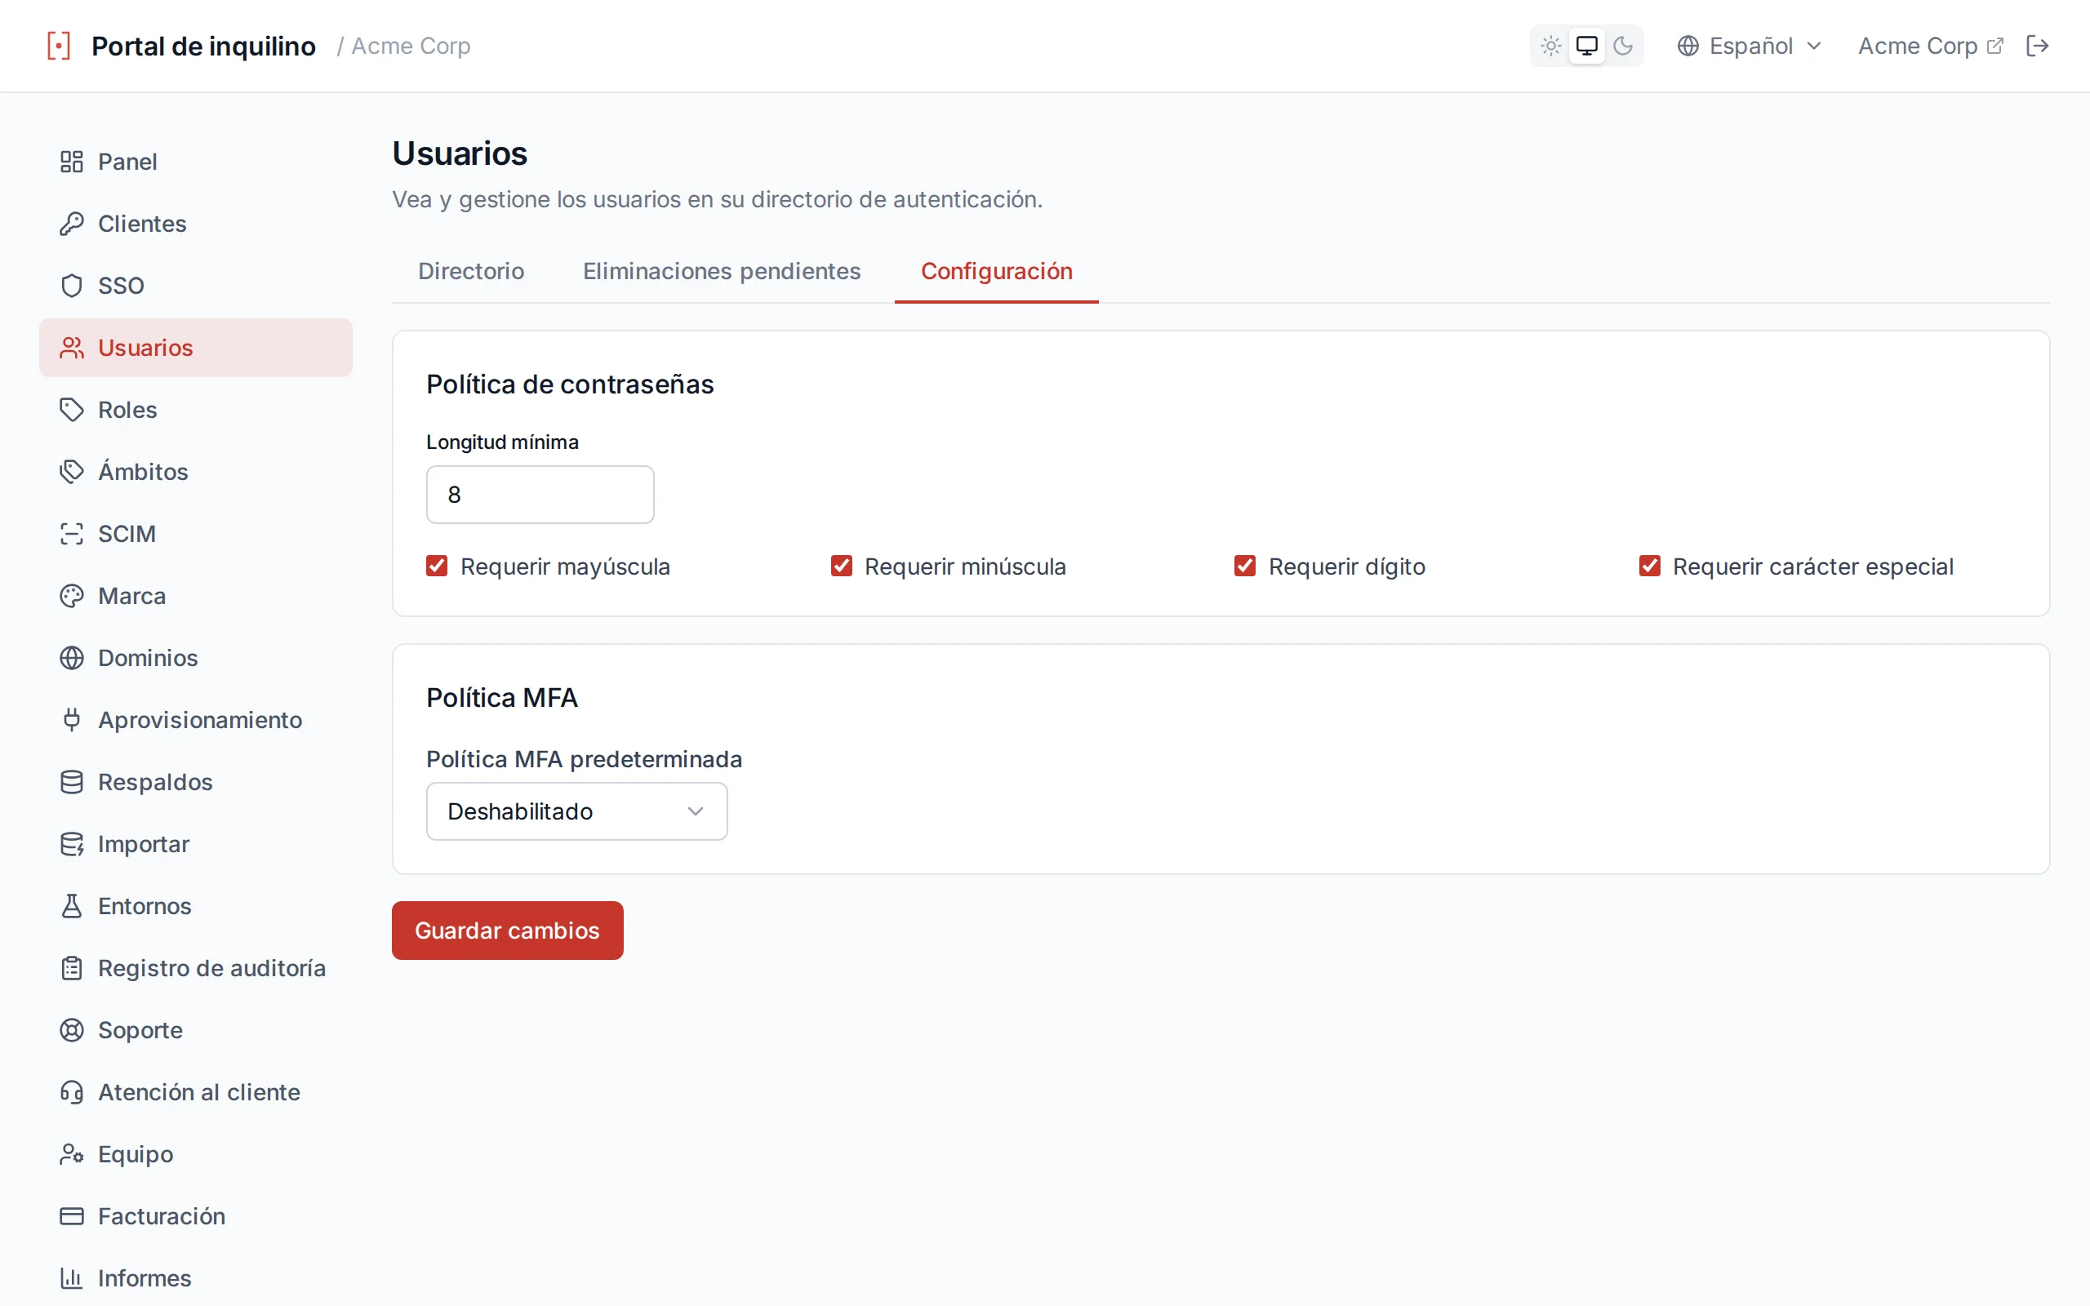Screen dimensions: 2090x1306
Task: Click the lifebuoy icon next to Soporte
Action: pos(72,1030)
